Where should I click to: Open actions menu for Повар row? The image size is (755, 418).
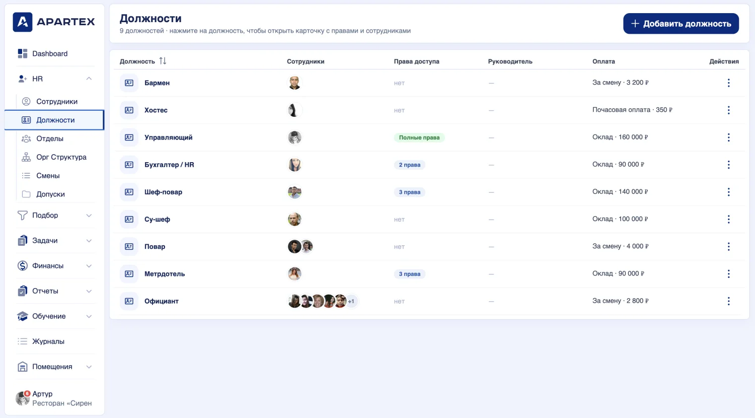pos(728,246)
